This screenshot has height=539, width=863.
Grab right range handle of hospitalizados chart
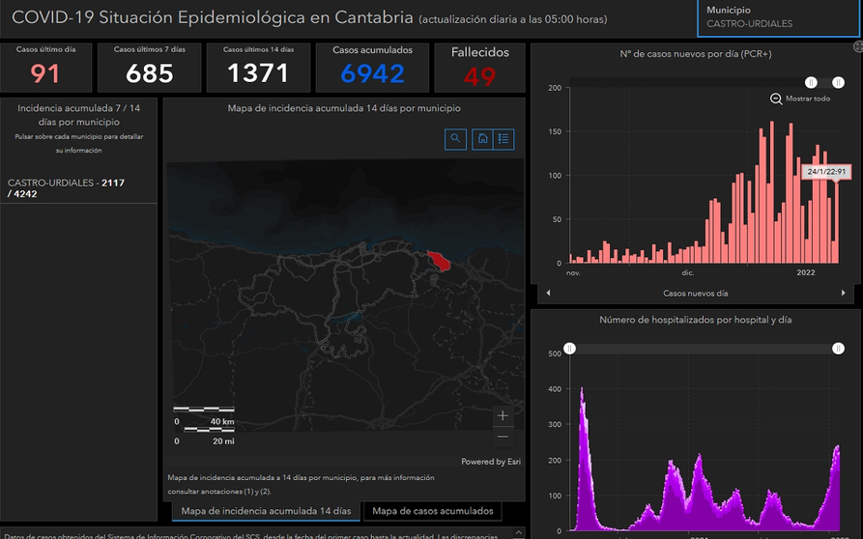(x=838, y=349)
